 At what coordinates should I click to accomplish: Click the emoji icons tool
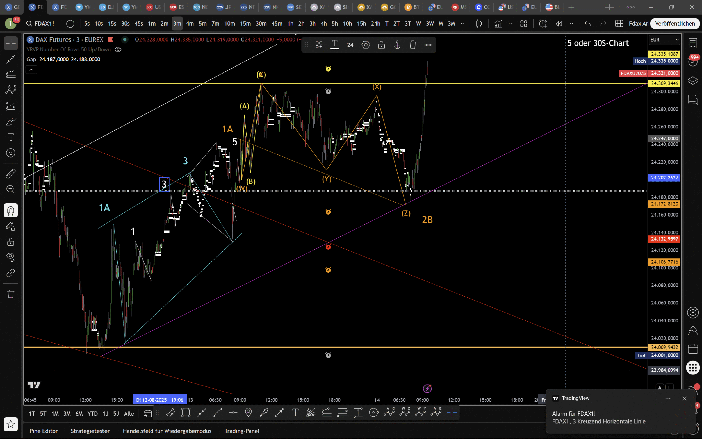point(11,153)
